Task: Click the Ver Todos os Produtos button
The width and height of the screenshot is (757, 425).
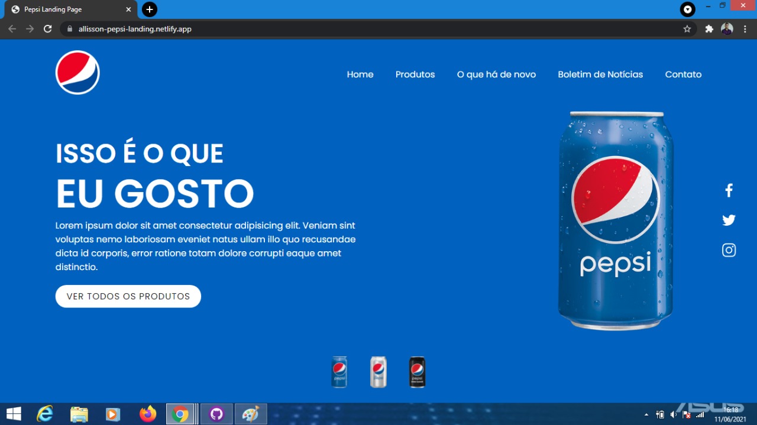Action: (128, 297)
